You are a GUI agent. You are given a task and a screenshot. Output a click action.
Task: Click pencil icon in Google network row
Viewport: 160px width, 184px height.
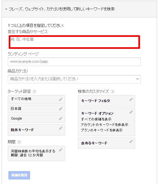pyautogui.click(x=61, y=118)
